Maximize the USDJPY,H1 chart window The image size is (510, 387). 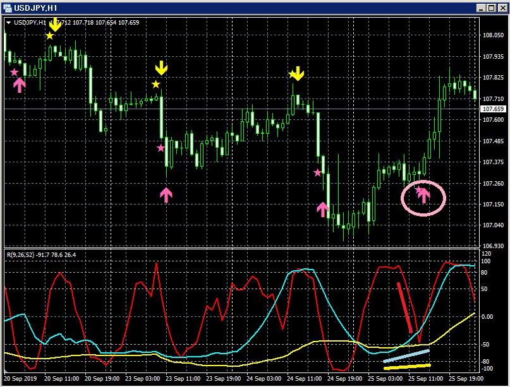point(492,8)
